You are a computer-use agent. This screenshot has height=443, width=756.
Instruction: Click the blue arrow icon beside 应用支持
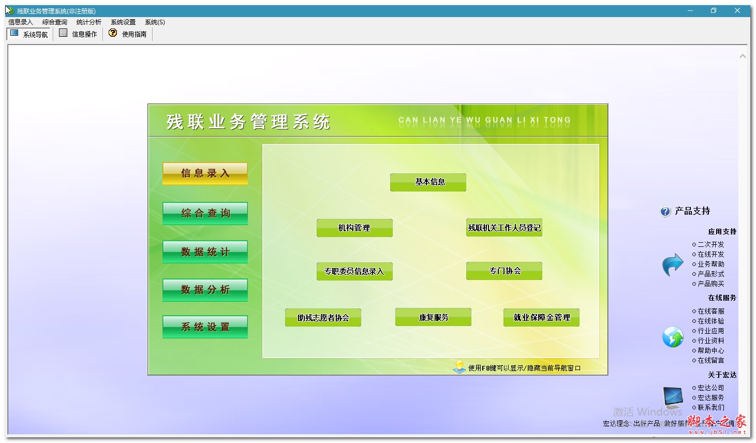point(672,264)
